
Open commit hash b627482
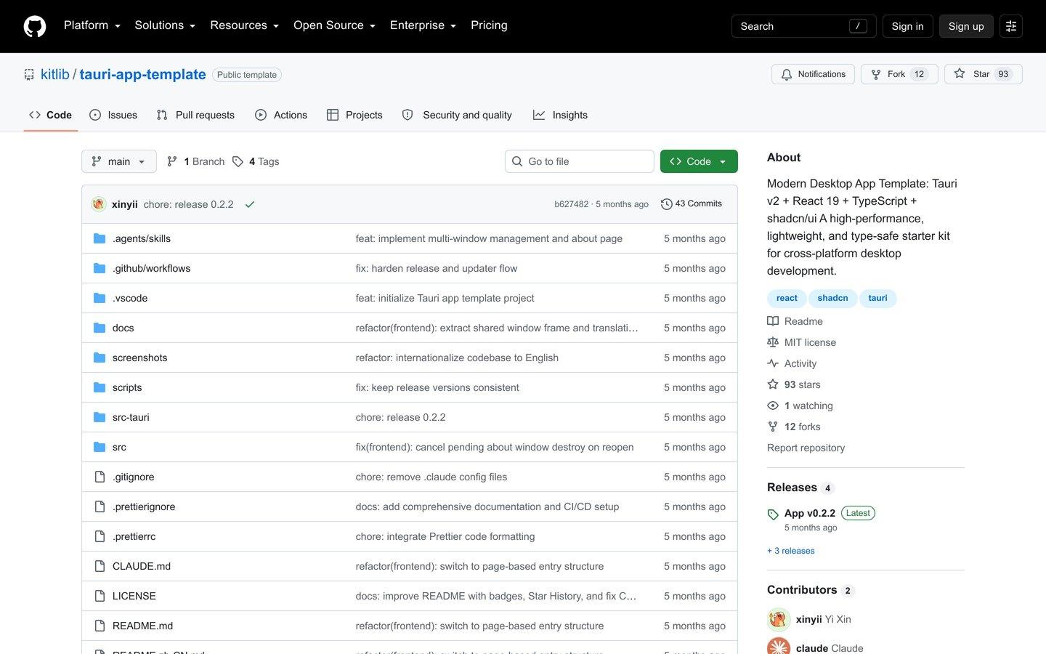pos(572,204)
